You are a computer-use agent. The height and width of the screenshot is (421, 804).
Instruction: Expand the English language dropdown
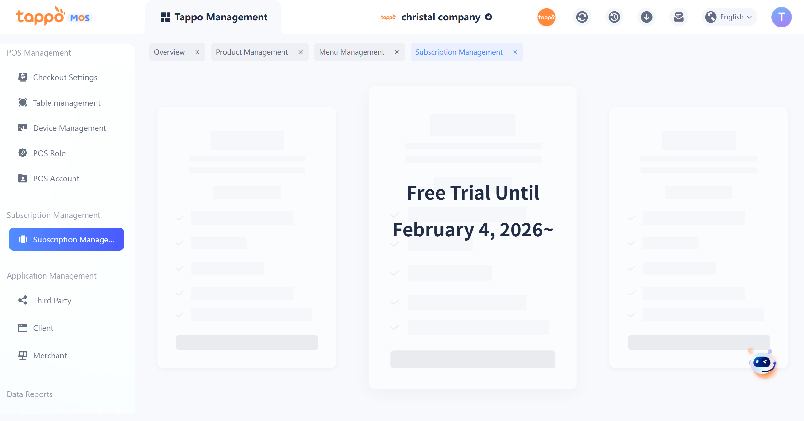click(x=730, y=17)
